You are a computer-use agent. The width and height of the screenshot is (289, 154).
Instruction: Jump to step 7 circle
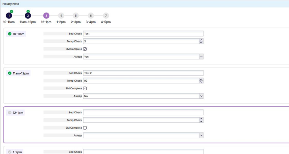(106, 16)
